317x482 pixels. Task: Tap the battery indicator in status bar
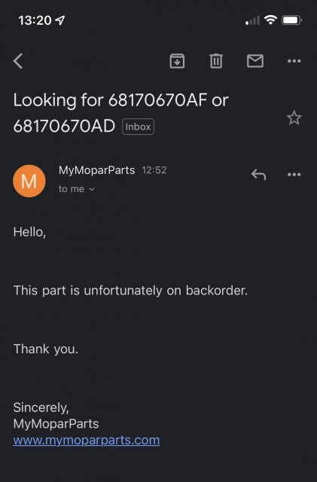click(x=292, y=20)
